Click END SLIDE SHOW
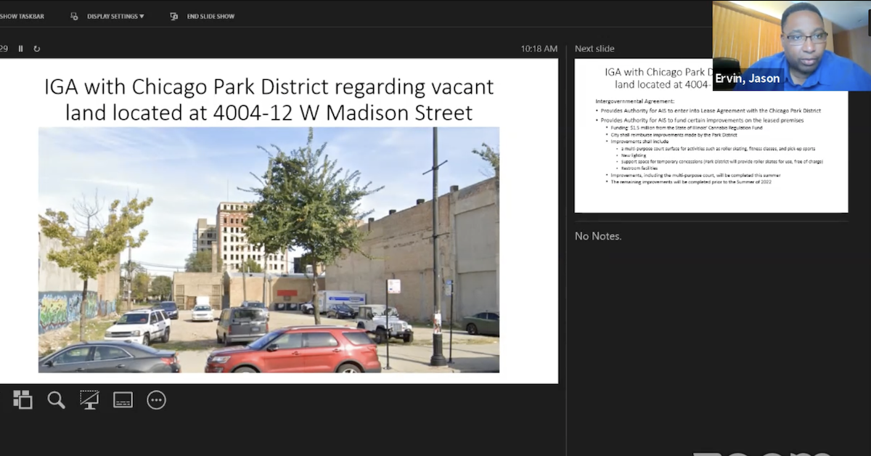Viewport: 871px width, 456px height. click(x=203, y=16)
